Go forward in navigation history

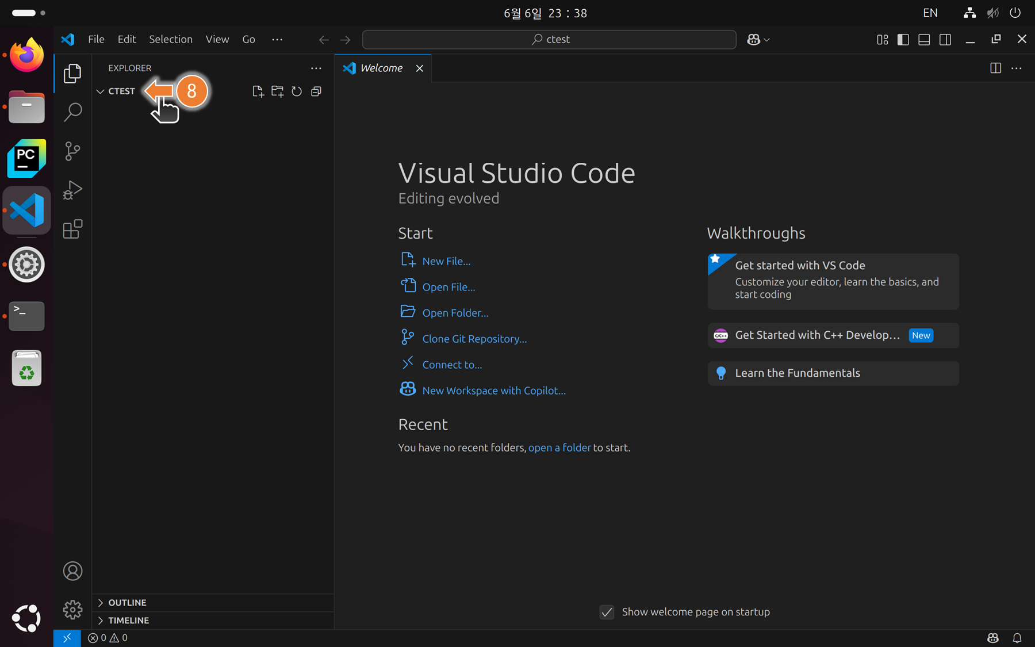345,40
